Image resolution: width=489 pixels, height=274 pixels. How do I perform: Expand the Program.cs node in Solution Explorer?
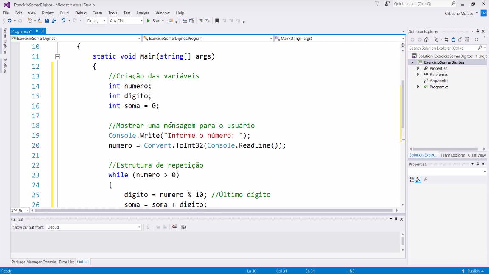coord(418,87)
